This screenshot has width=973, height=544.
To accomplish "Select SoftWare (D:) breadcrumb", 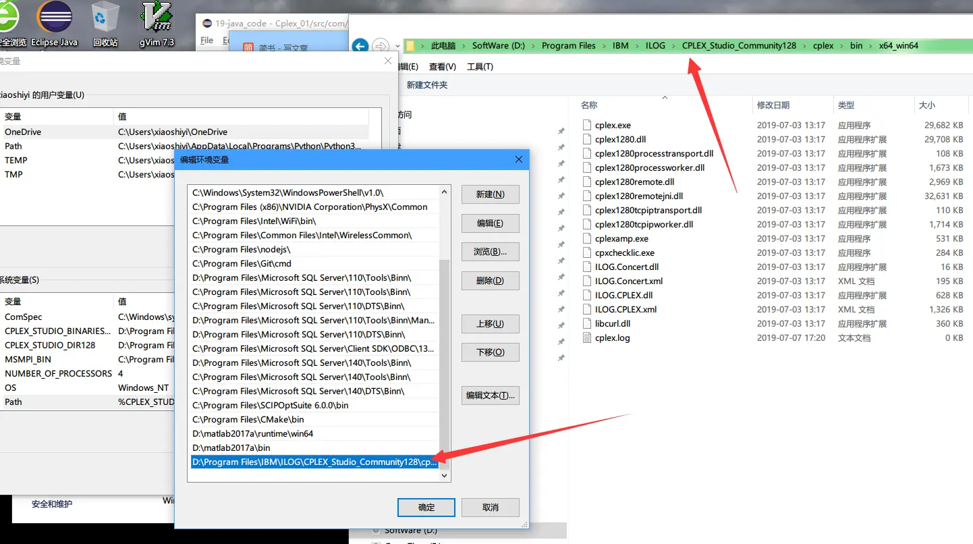I will [x=498, y=46].
